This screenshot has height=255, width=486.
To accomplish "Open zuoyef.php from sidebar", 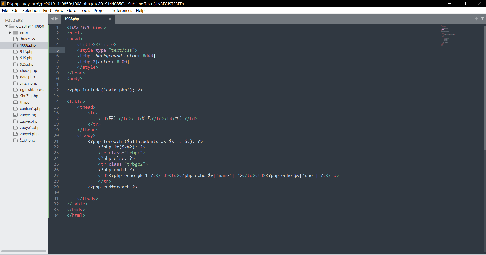I will (29, 134).
